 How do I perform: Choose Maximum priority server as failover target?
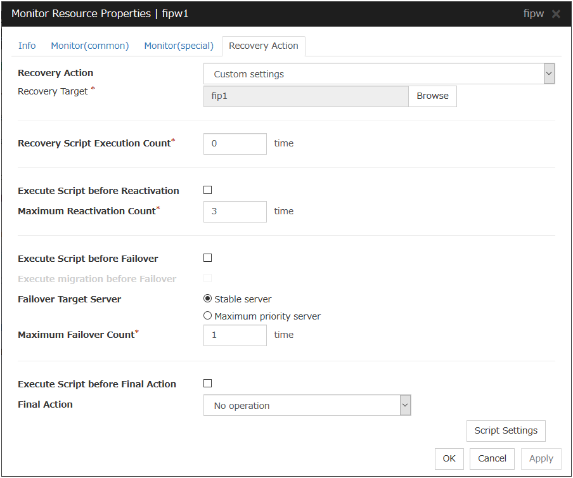click(x=208, y=316)
